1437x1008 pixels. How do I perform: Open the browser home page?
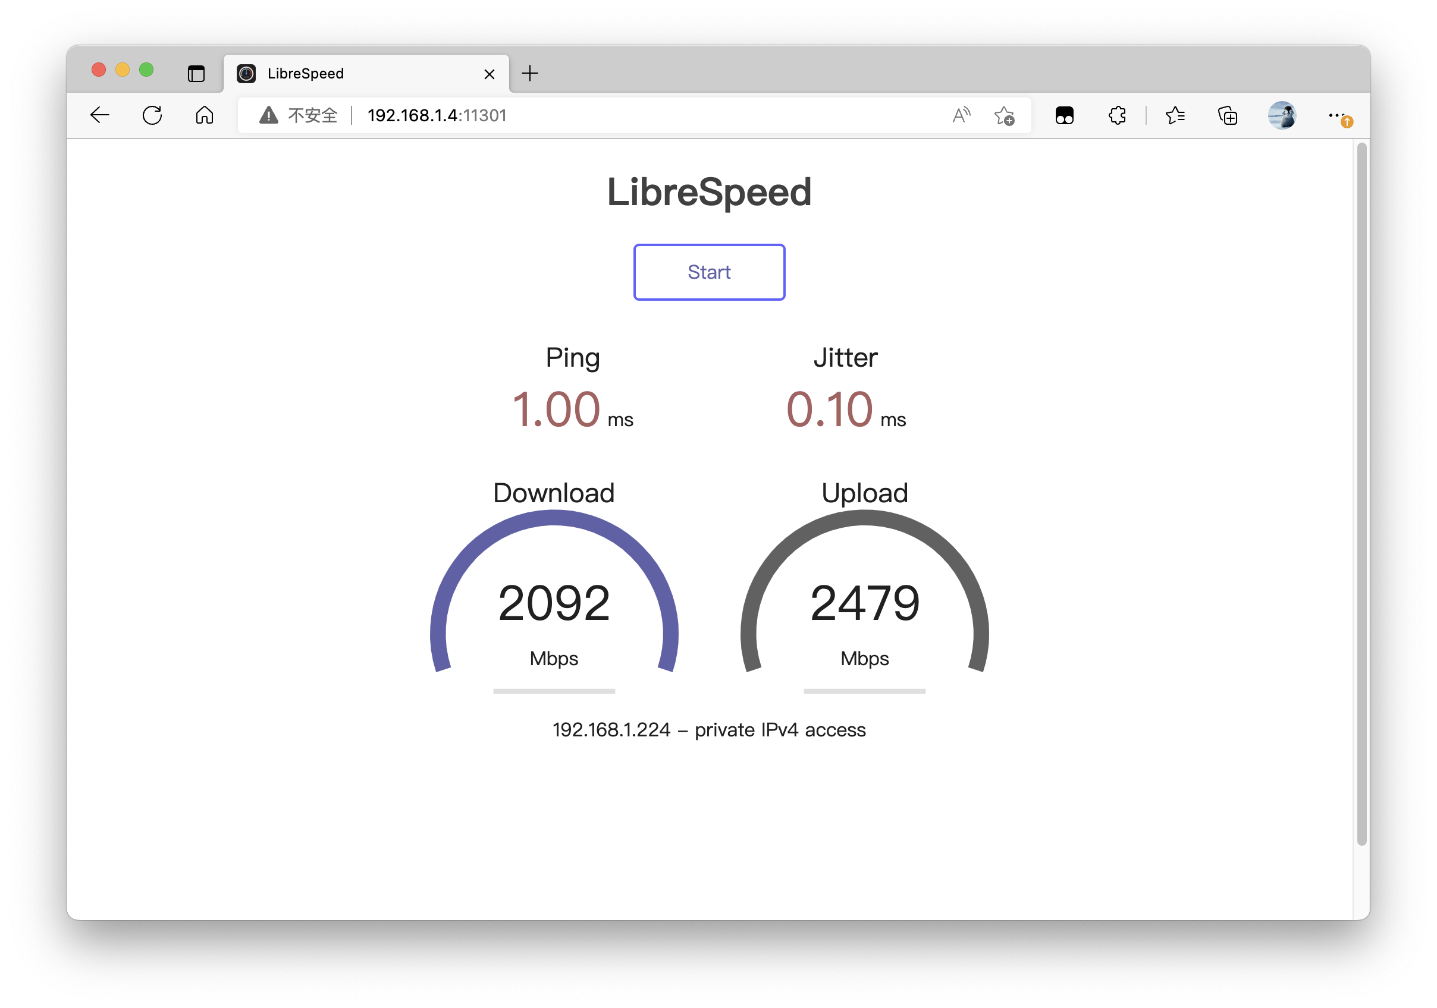pyautogui.click(x=204, y=115)
